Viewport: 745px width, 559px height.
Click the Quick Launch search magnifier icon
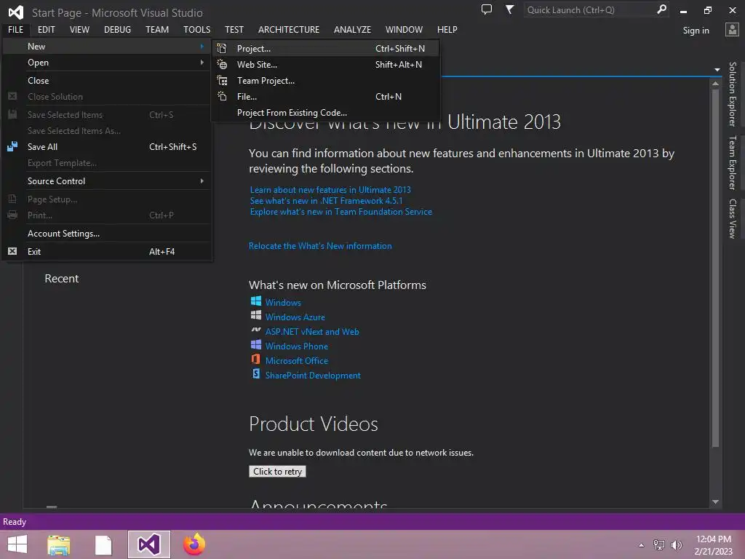point(661,9)
